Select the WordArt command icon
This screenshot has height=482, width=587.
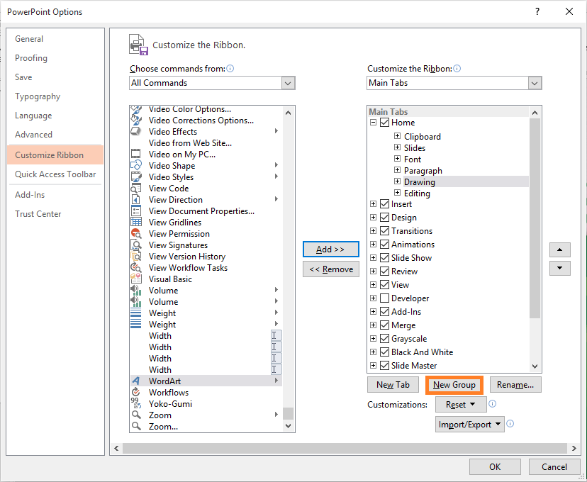point(136,381)
